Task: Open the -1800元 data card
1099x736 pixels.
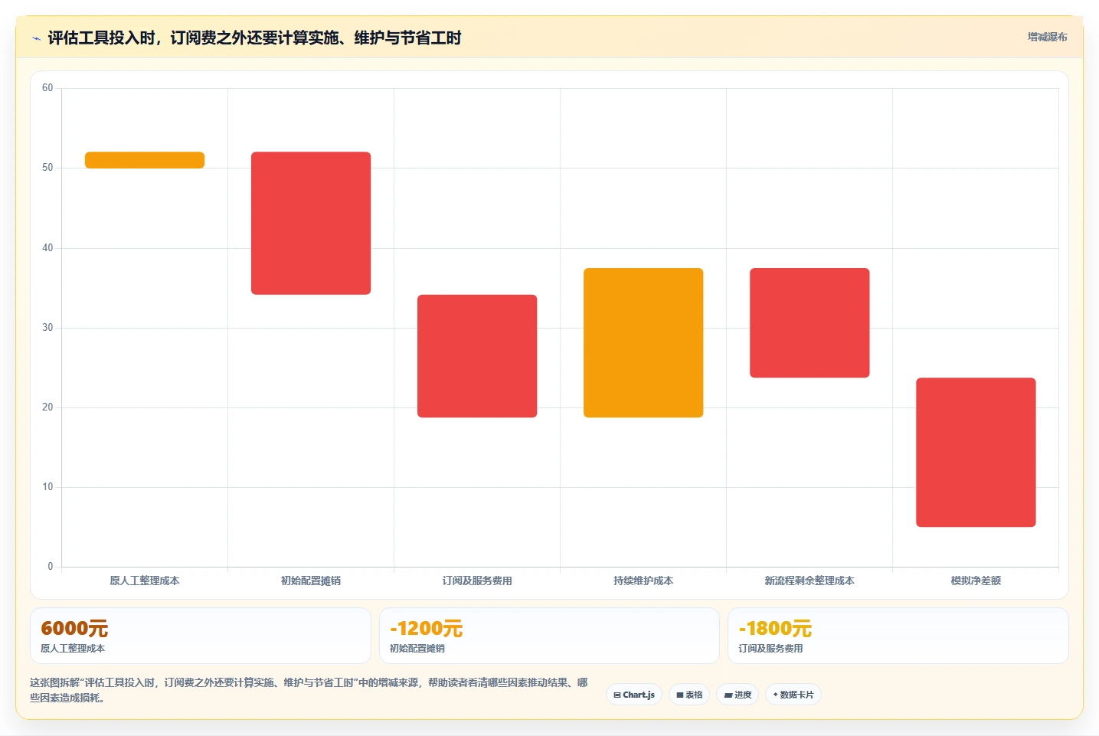Action: tap(898, 636)
